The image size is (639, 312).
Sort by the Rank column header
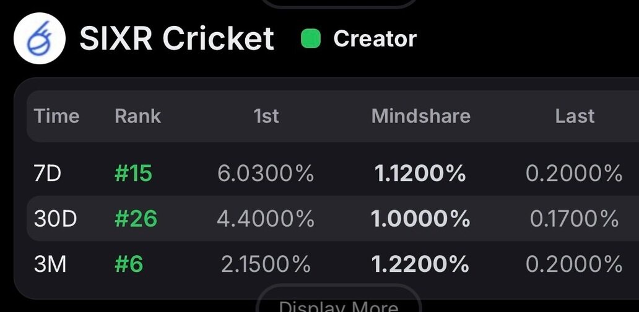137,116
